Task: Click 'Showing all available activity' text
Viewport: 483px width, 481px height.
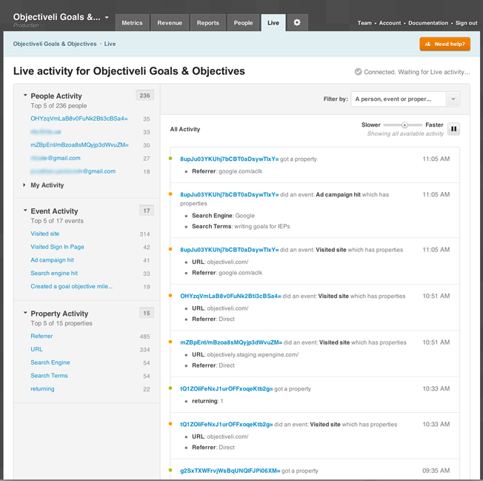Action: (405, 133)
